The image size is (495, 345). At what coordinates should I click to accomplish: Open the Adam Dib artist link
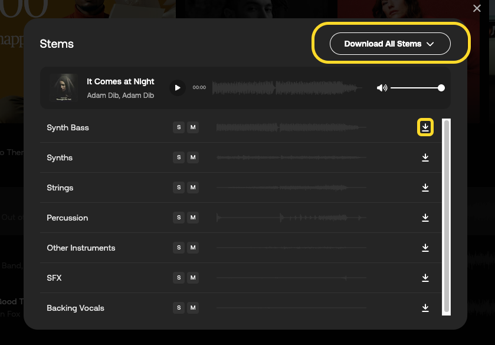coord(102,96)
